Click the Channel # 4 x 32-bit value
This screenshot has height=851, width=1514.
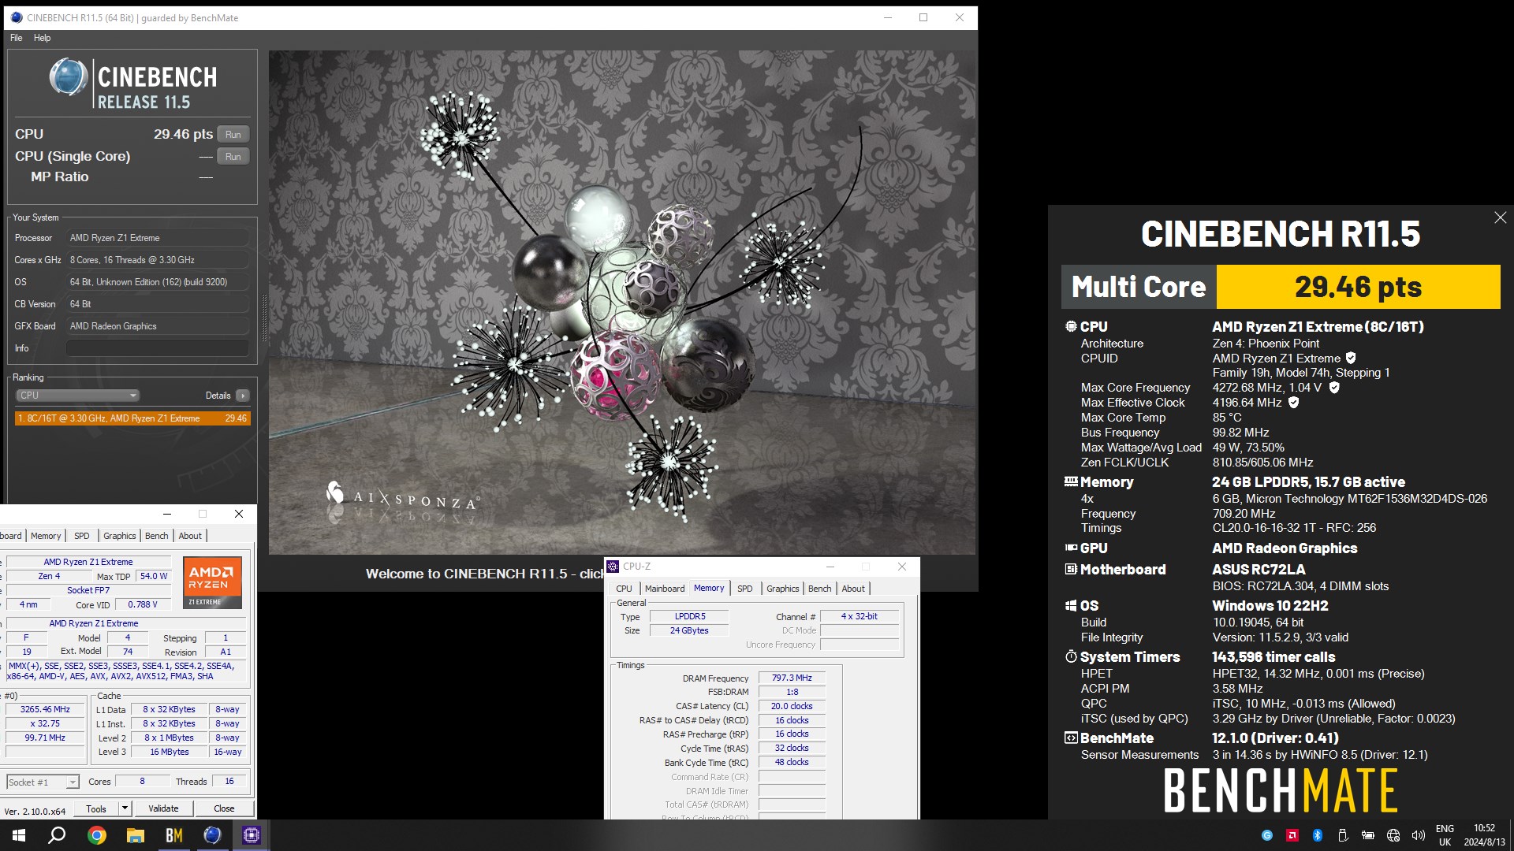[x=859, y=616]
